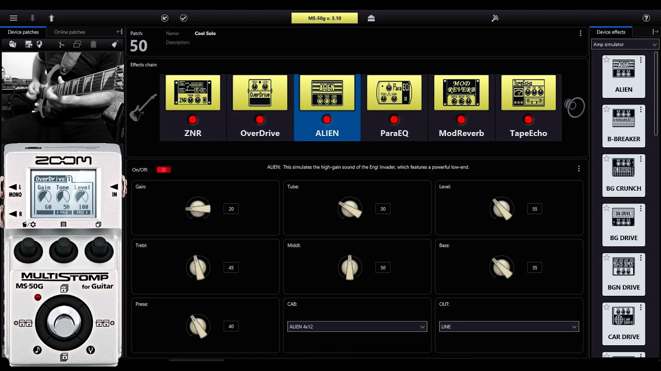Screen dimensions: 661x371
Task: Click the copy patch icon
Action: (77, 44)
